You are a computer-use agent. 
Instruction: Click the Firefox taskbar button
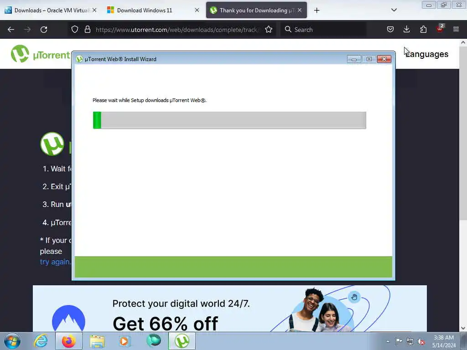[69, 341]
